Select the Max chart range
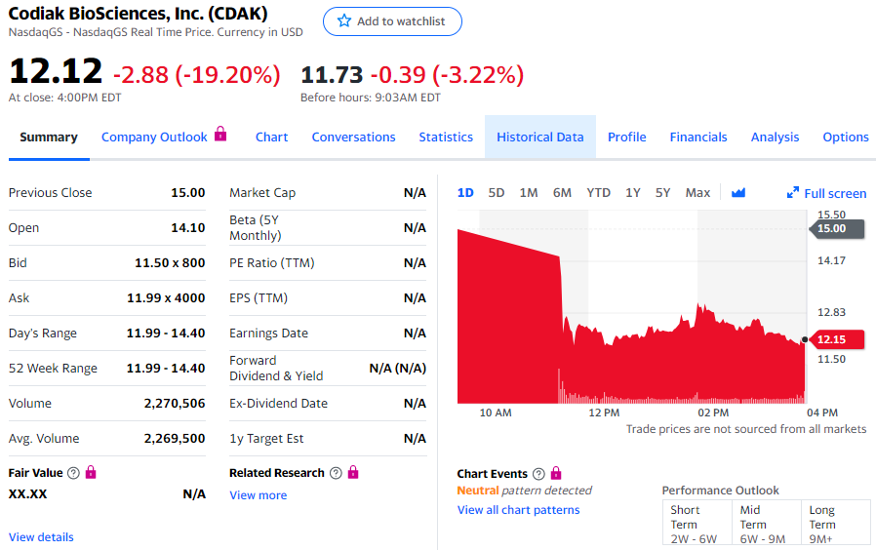 tap(697, 193)
